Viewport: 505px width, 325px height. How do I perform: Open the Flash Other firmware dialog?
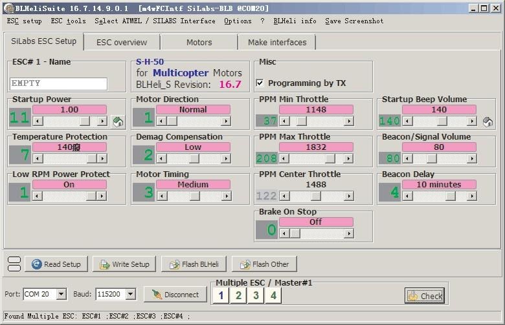click(x=264, y=264)
